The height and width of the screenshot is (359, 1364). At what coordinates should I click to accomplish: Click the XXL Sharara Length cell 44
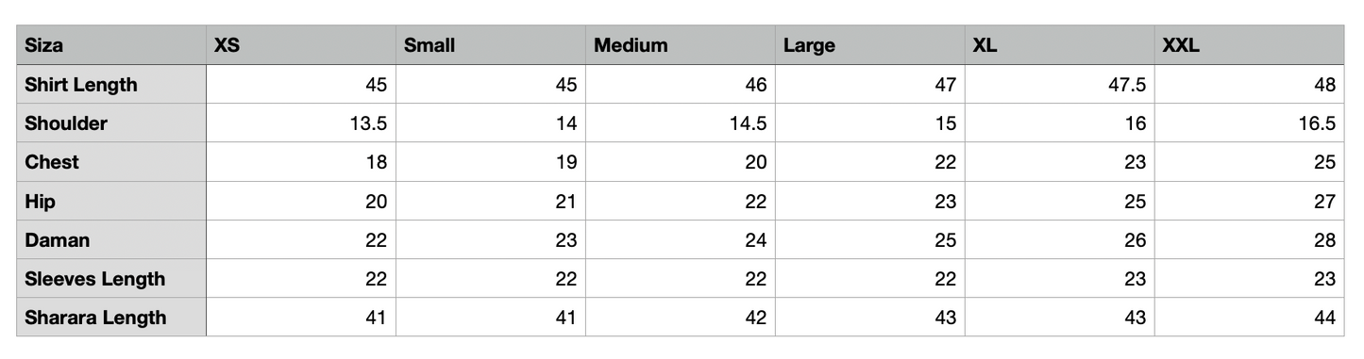click(1250, 317)
